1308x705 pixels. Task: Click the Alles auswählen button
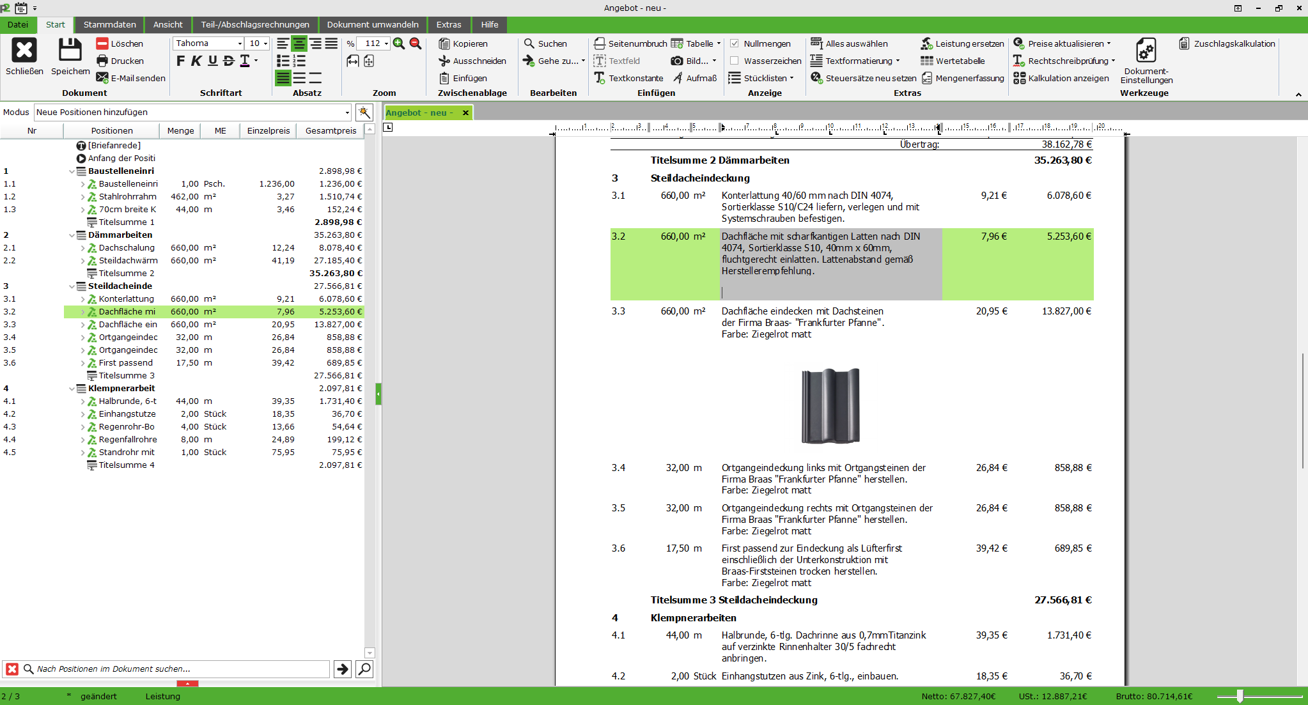point(850,43)
